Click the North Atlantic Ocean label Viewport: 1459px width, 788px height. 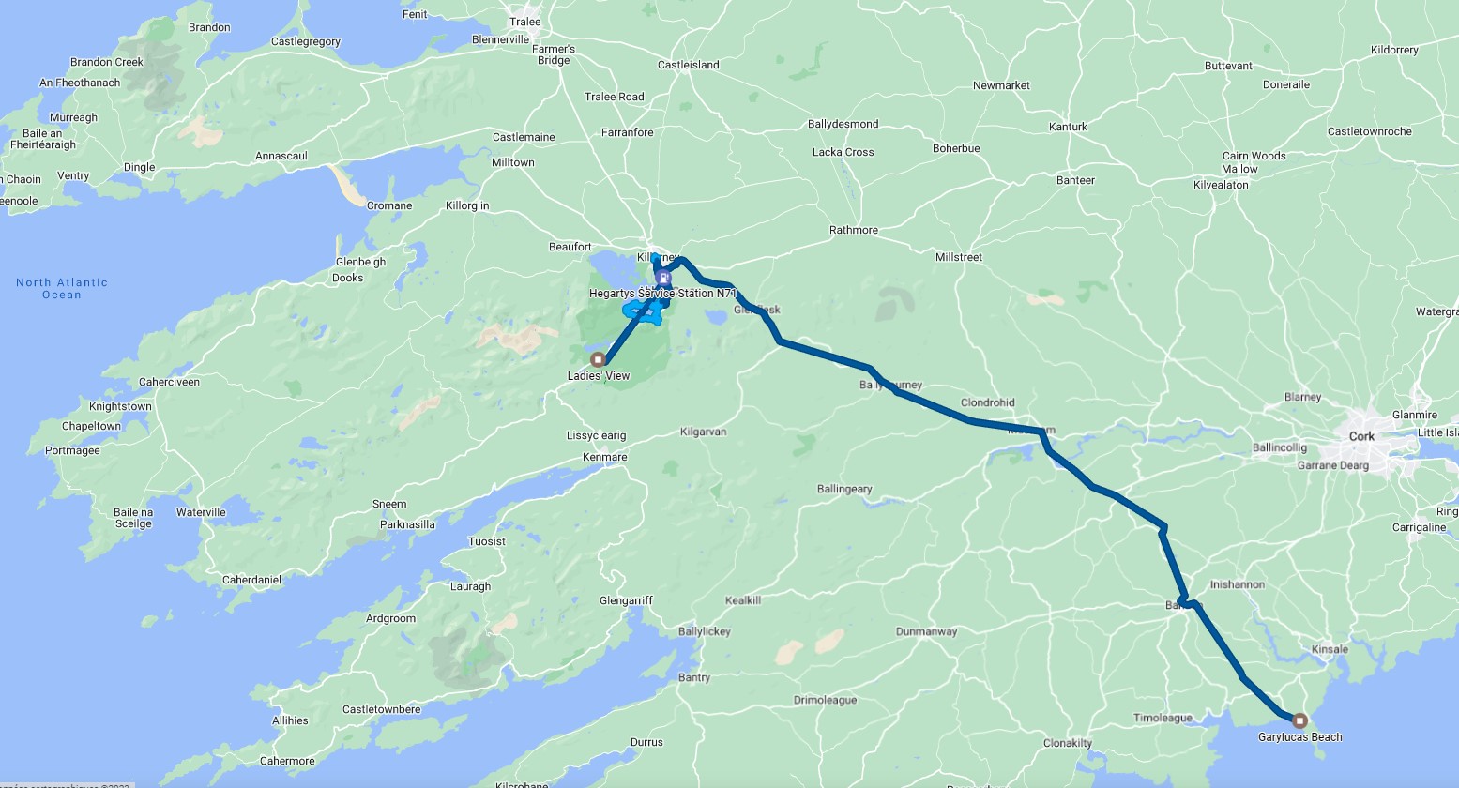(x=62, y=288)
